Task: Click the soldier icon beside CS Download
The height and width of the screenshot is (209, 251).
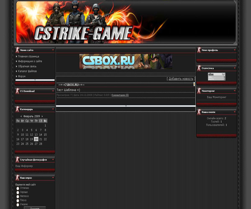Action: click(18, 91)
